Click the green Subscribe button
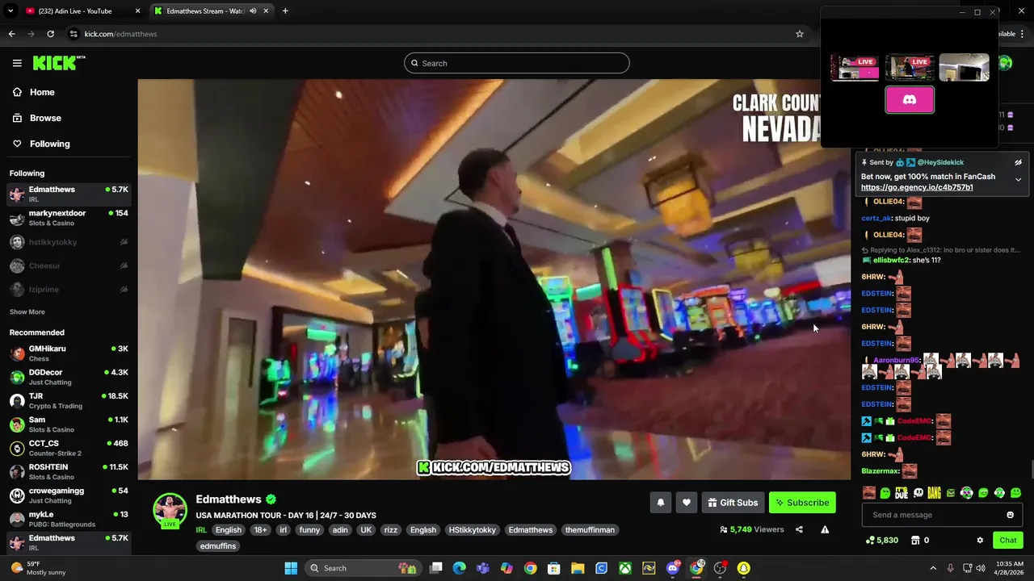The height and width of the screenshot is (581, 1034). coord(802,503)
